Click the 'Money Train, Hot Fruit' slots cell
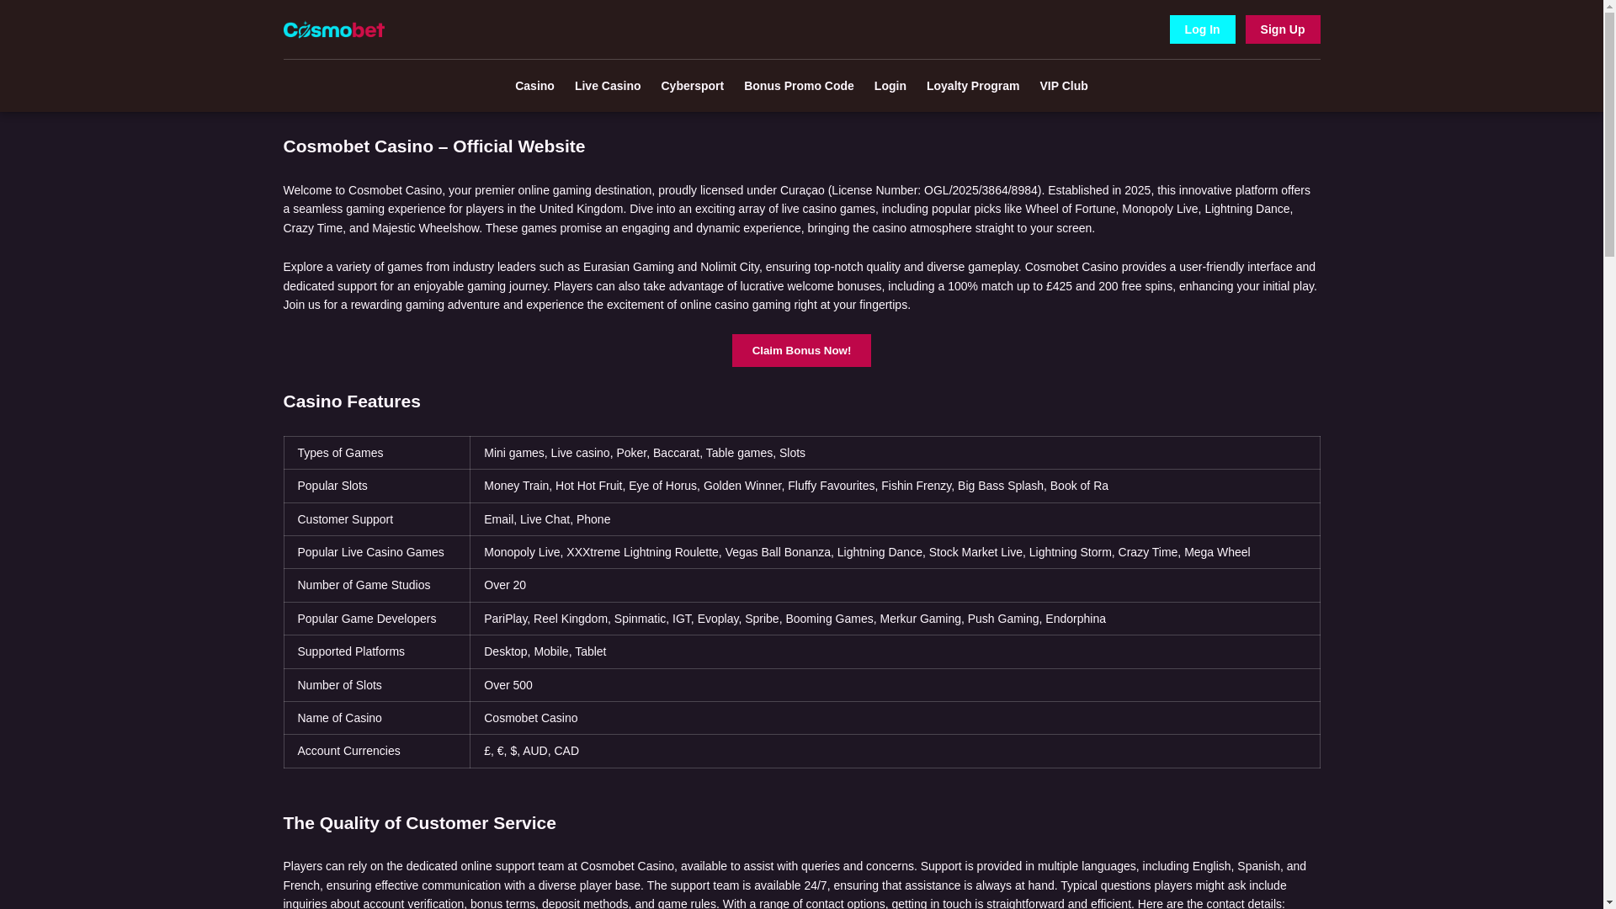 (x=895, y=486)
